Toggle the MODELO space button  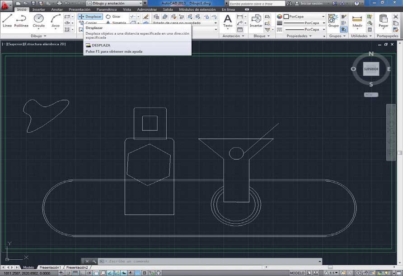pos(297,273)
